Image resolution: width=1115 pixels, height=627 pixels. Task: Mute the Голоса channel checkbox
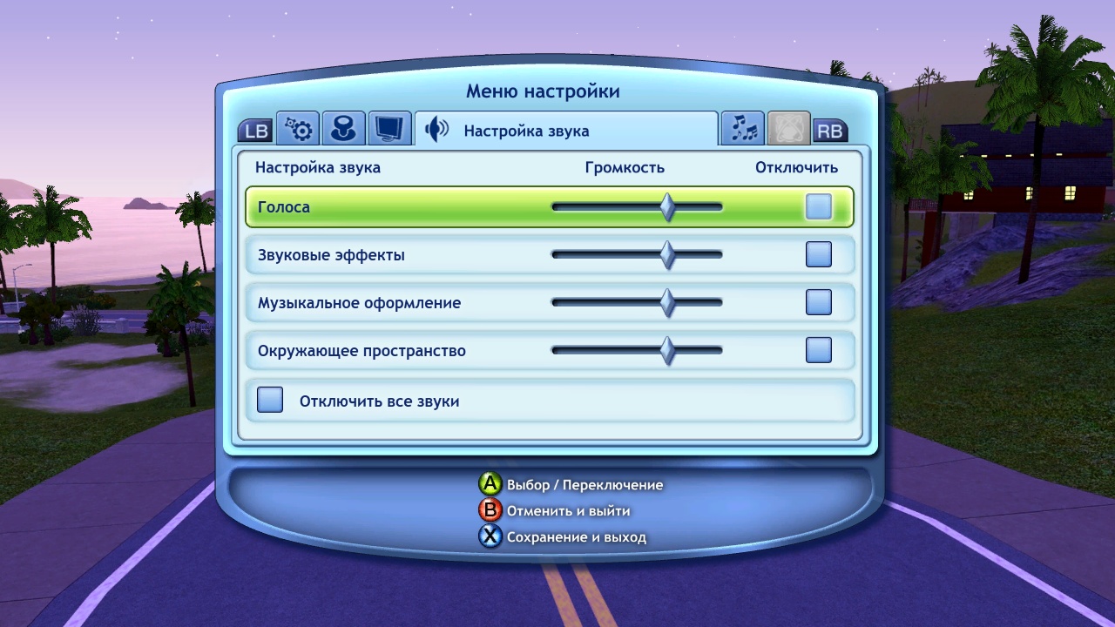[x=819, y=206]
